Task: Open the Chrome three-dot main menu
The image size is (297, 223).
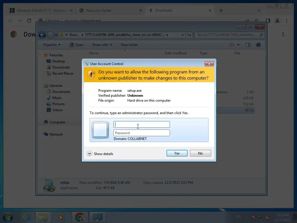Action: pos(287,21)
